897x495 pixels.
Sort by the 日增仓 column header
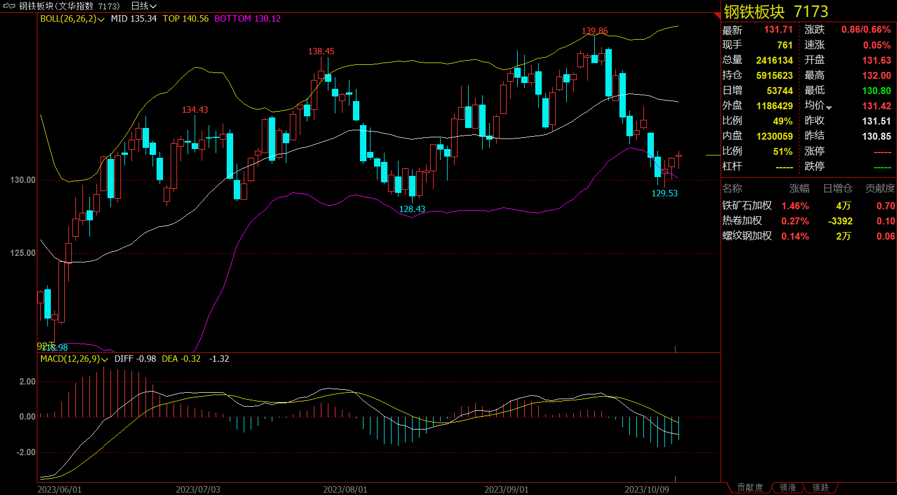tap(837, 188)
